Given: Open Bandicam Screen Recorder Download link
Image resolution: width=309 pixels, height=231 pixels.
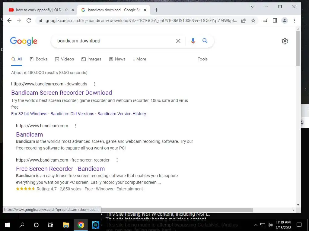Looking at the screenshot, I should click(x=62, y=93).
